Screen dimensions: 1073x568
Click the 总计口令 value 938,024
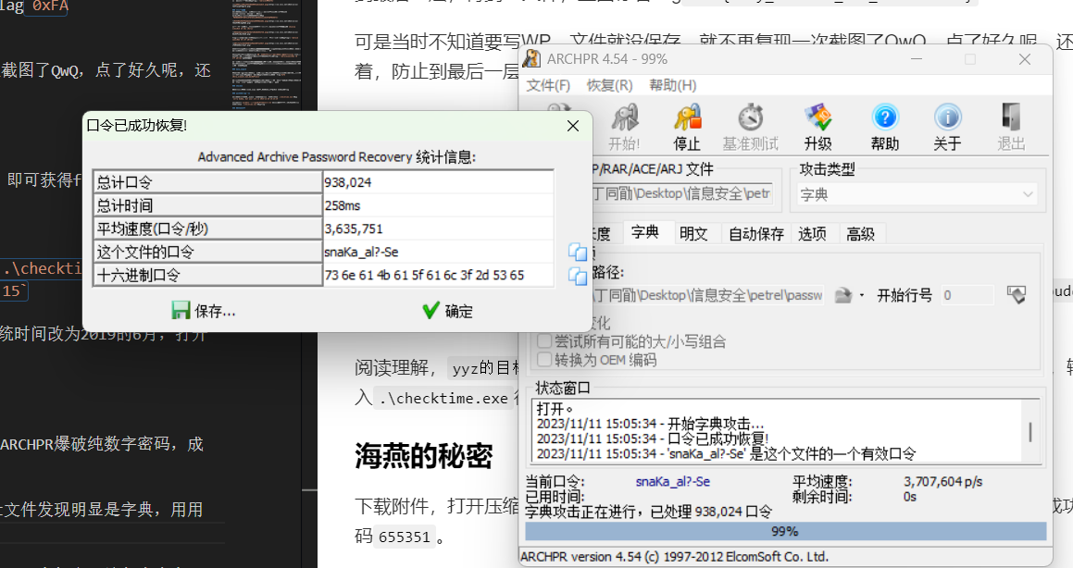(347, 182)
